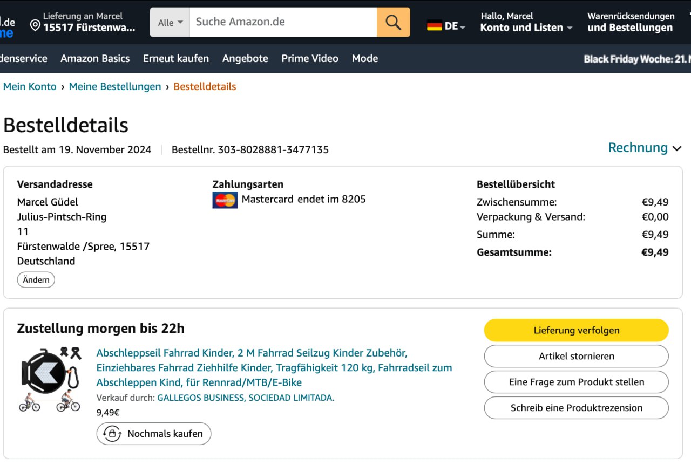This screenshot has height=465, width=691.
Task: Click the German flag language icon
Action: 434,25
